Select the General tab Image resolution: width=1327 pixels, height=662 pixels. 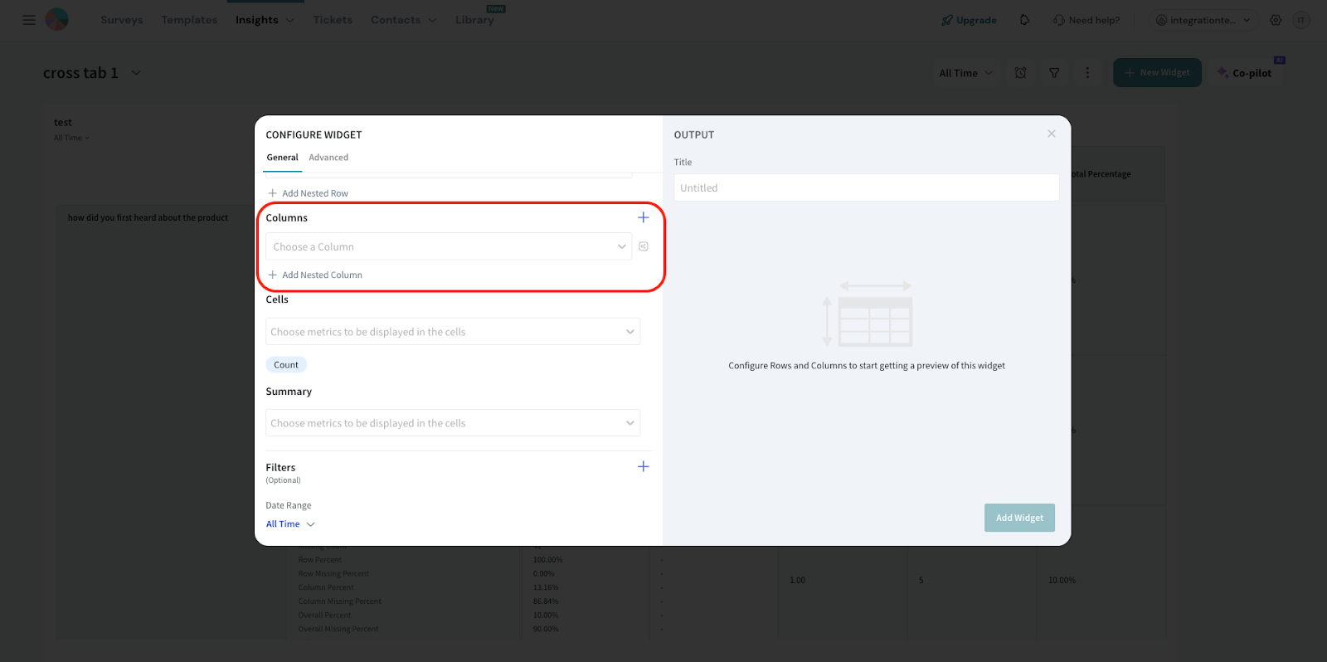282,158
